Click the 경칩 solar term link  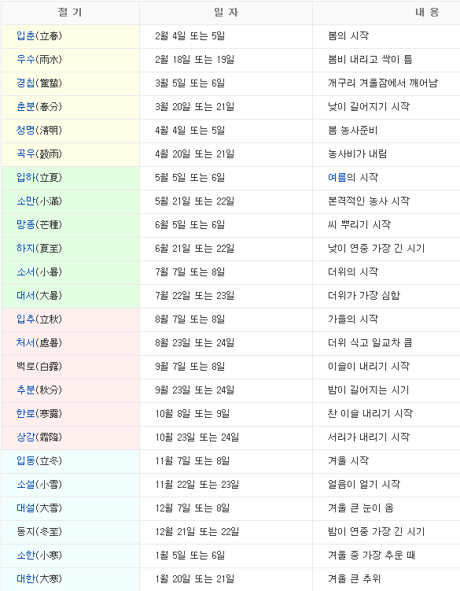point(26,83)
